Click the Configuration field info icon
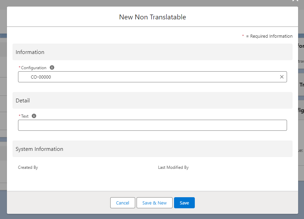Image resolution: width=304 pixels, height=219 pixels. click(x=52, y=68)
